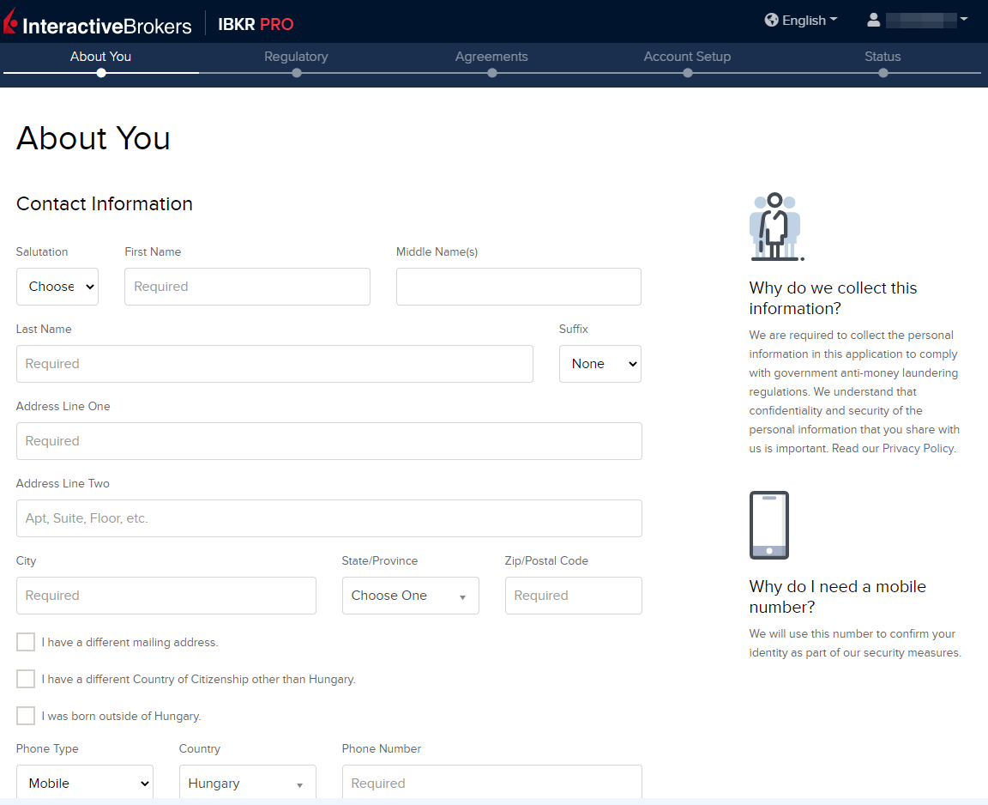
Task: Expand the Suffix dropdown
Action: click(599, 364)
